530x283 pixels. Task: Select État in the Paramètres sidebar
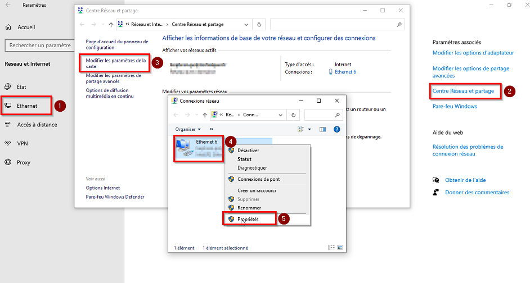21,86
